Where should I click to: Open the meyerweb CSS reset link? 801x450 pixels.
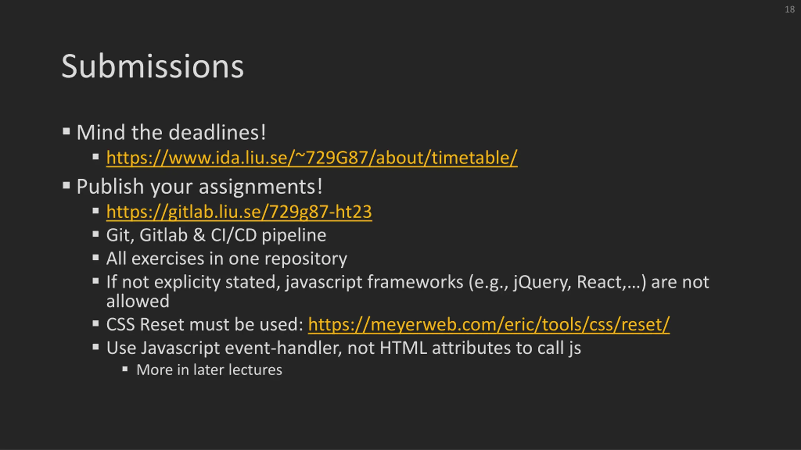click(x=489, y=324)
